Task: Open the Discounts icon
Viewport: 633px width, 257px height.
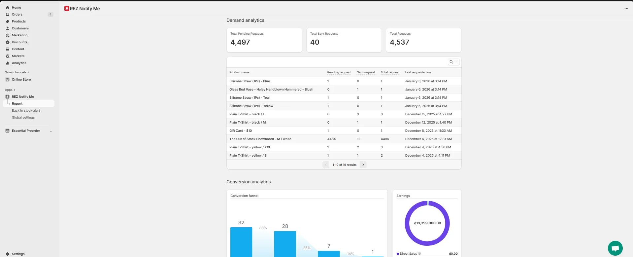Action: coord(8,42)
